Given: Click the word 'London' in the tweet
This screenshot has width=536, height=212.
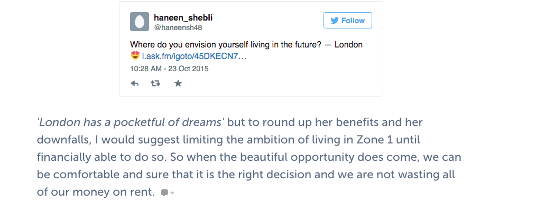Looking at the screenshot, I should (348, 45).
